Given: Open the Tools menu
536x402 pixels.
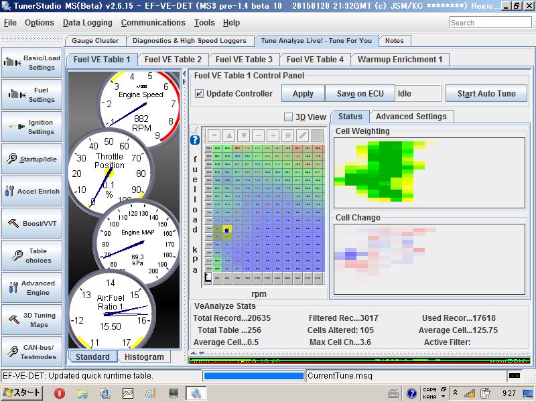Looking at the screenshot, I should click(x=204, y=23).
